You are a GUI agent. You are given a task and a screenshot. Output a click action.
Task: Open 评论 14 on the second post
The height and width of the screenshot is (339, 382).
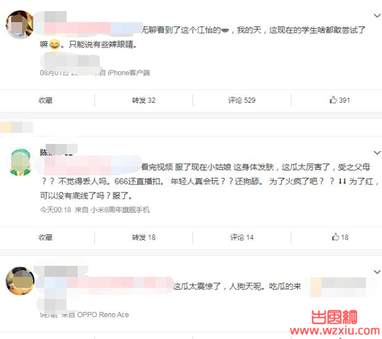242,237
